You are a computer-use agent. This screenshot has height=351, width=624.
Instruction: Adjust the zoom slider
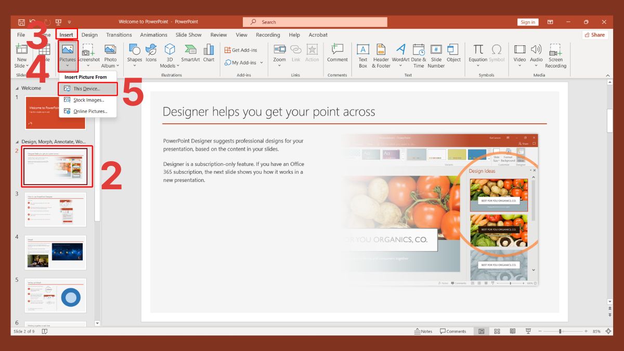pos(559,331)
